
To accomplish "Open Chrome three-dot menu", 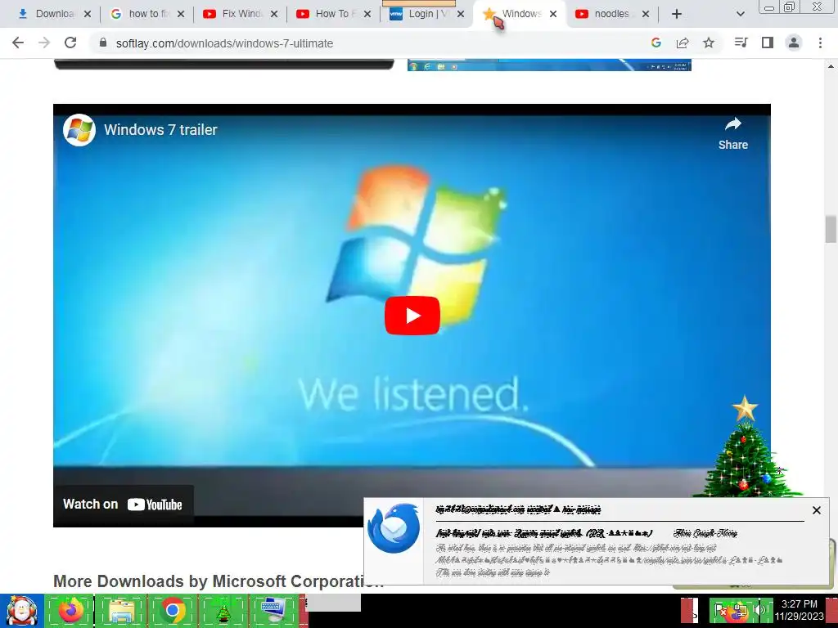I will tap(820, 43).
